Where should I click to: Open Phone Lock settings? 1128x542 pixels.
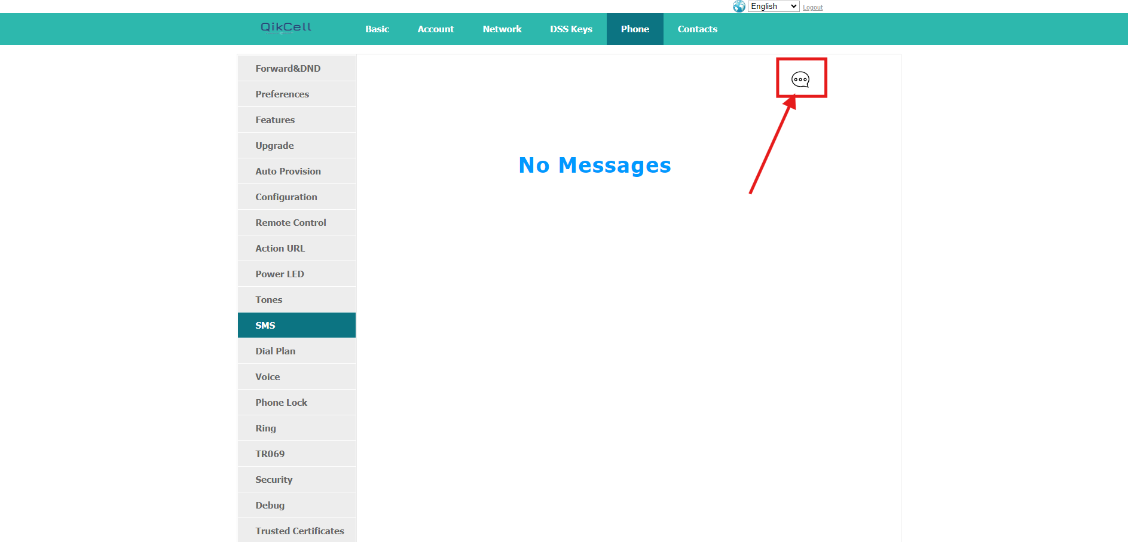[x=296, y=402]
